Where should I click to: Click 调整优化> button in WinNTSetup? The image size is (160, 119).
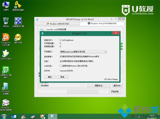click(x=99, y=86)
